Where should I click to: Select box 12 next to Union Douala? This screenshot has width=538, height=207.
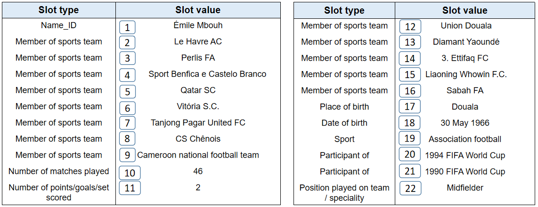pos(410,26)
